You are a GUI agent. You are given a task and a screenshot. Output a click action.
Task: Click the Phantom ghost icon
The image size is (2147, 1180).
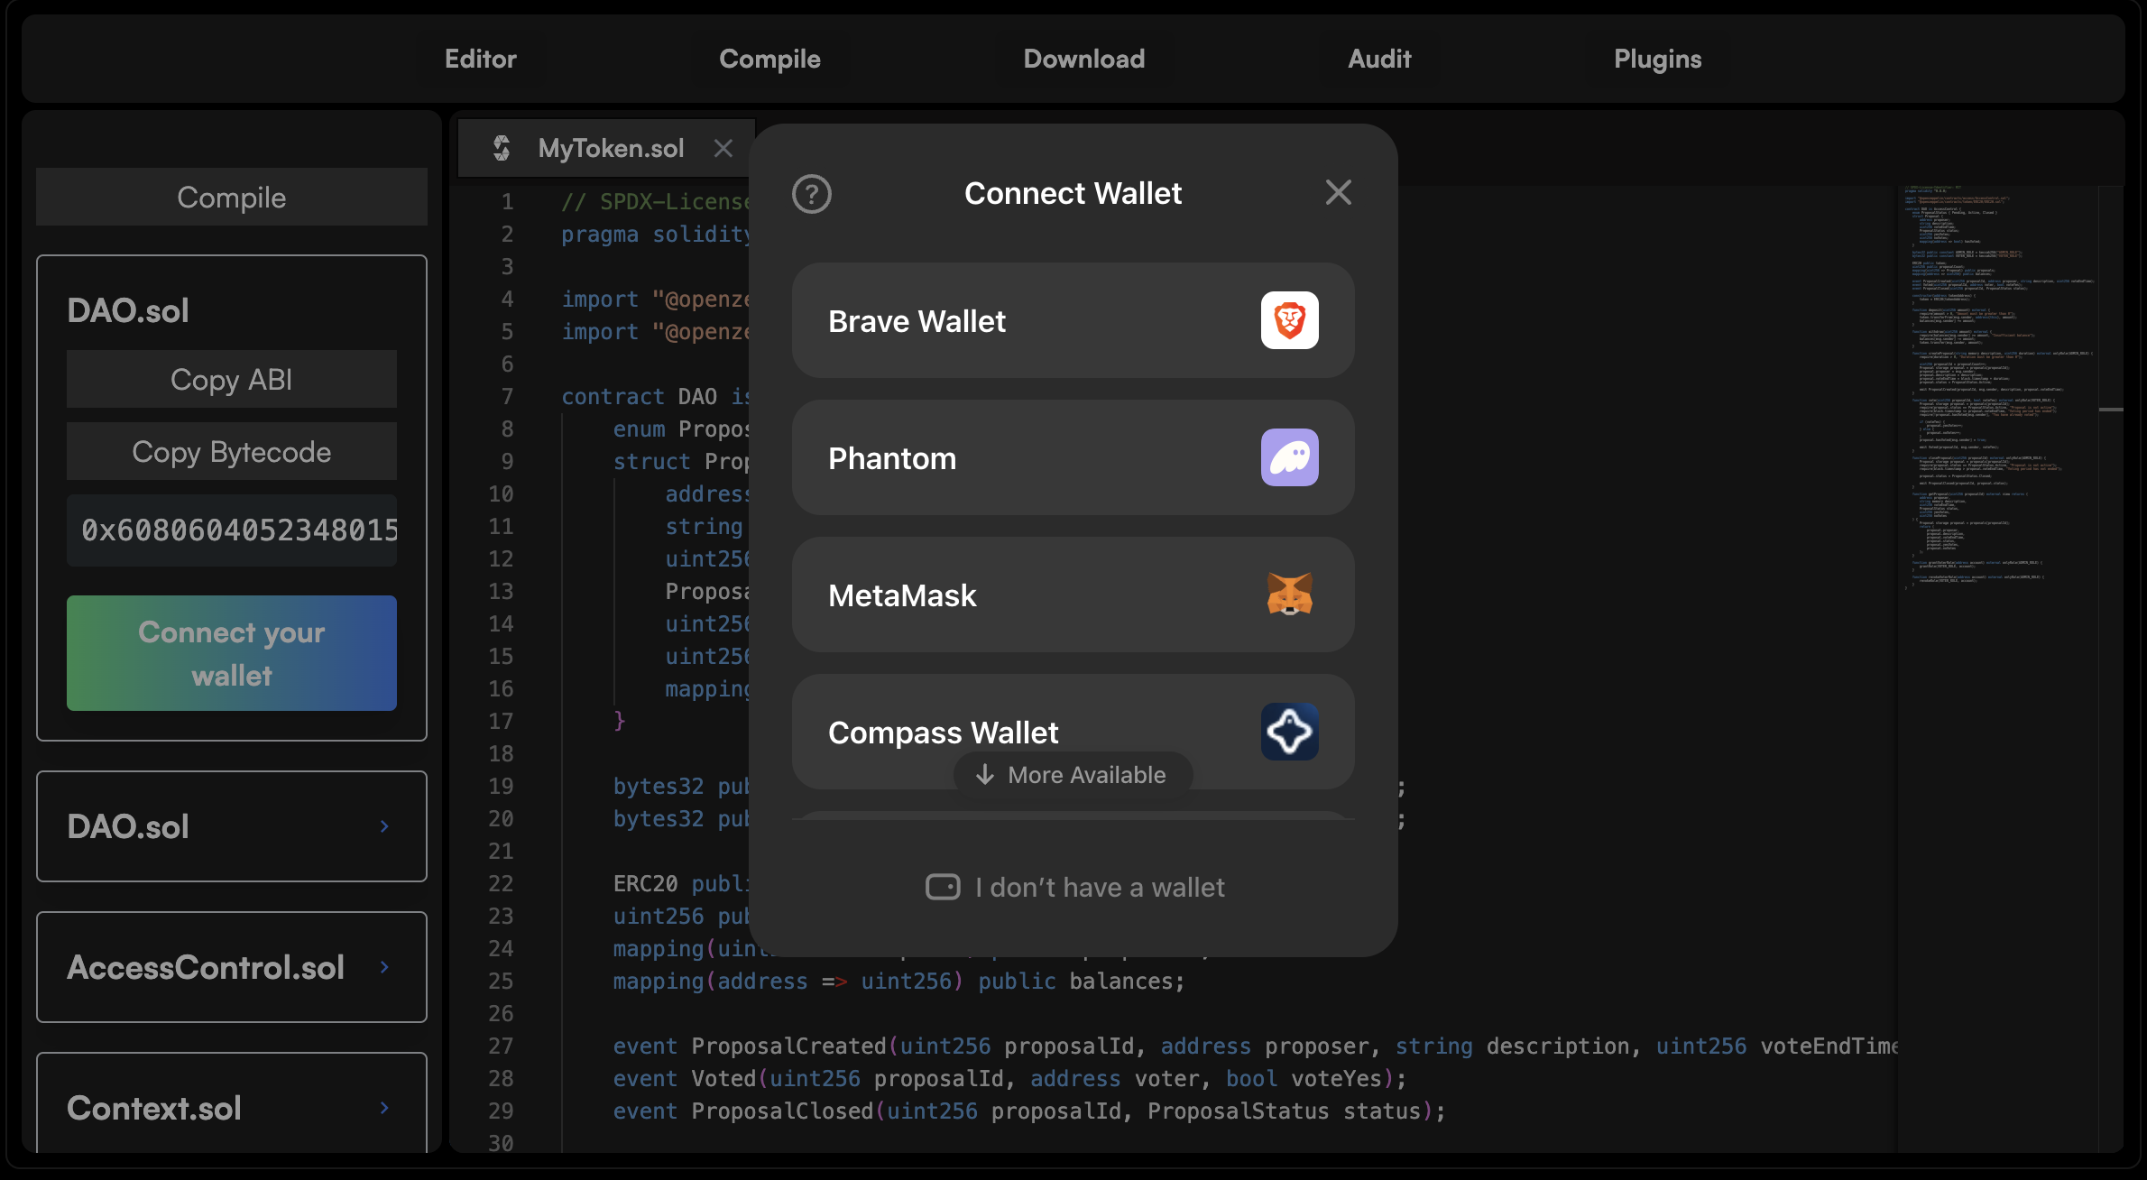(x=1289, y=457)
